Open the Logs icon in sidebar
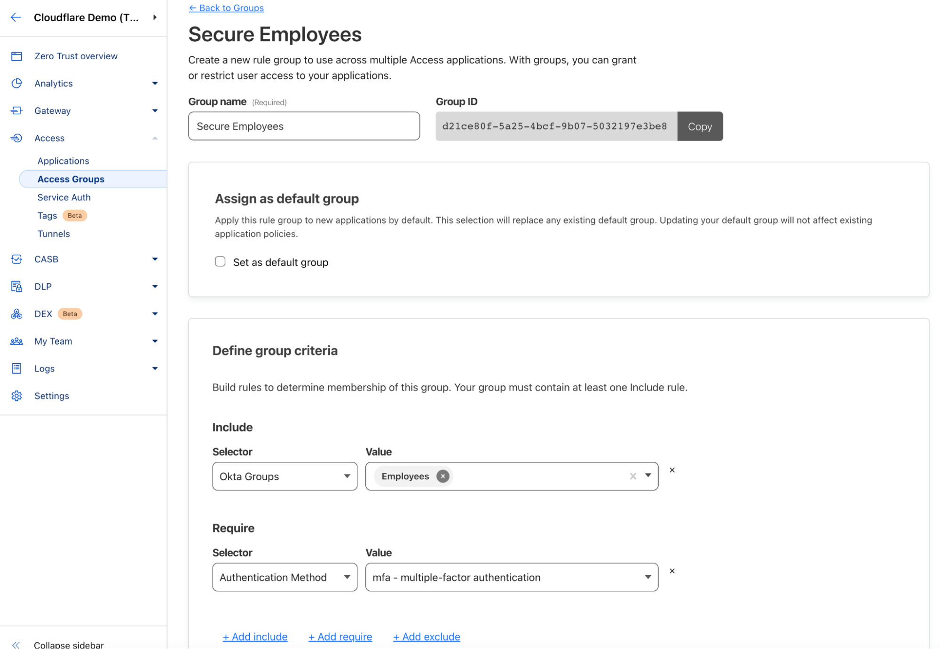 16,368
